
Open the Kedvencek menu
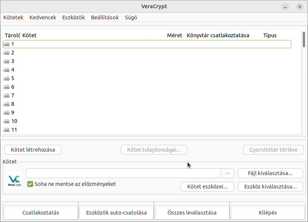(x=43, y=18)
